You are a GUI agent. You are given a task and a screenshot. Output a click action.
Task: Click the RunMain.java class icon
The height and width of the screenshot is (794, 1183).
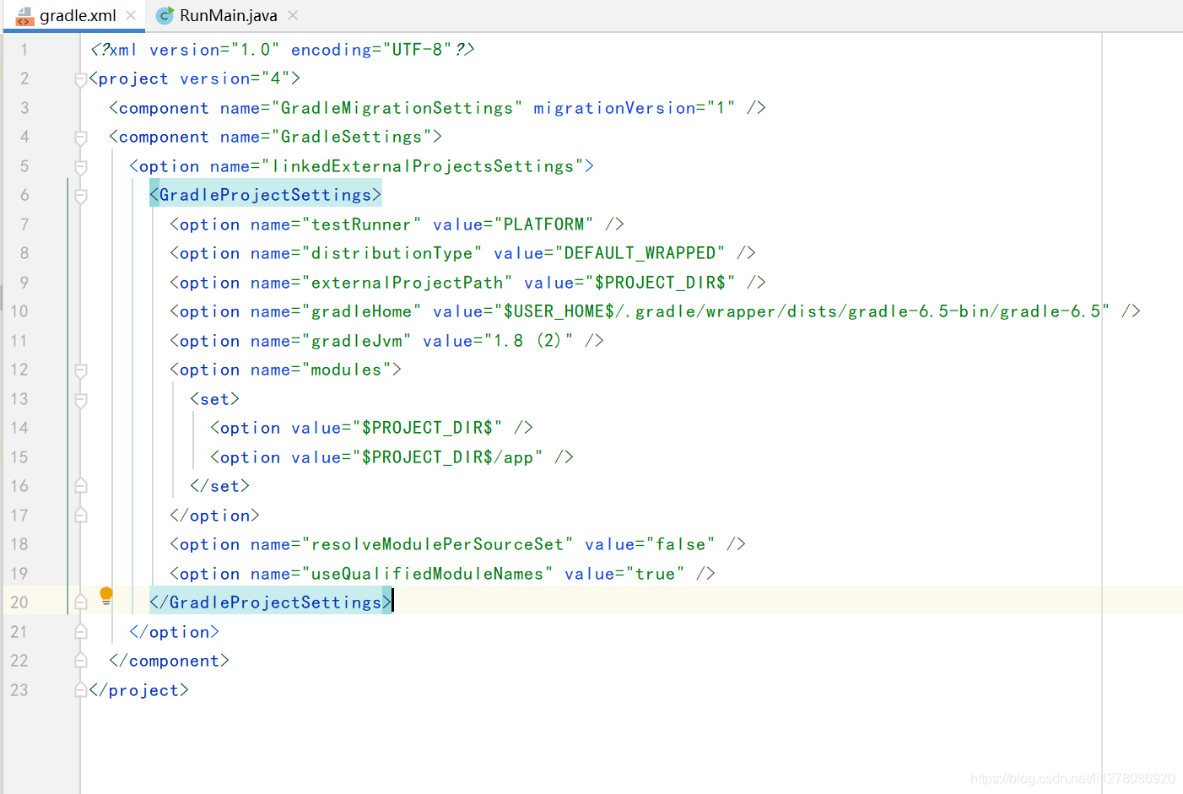click(165, 15)
